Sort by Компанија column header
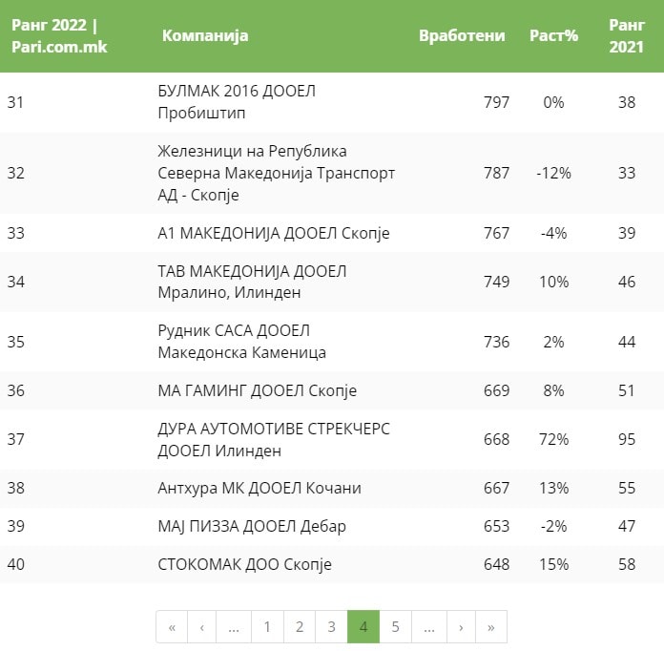664x651 pixels. pyautogui.click(x=205, y=36)
